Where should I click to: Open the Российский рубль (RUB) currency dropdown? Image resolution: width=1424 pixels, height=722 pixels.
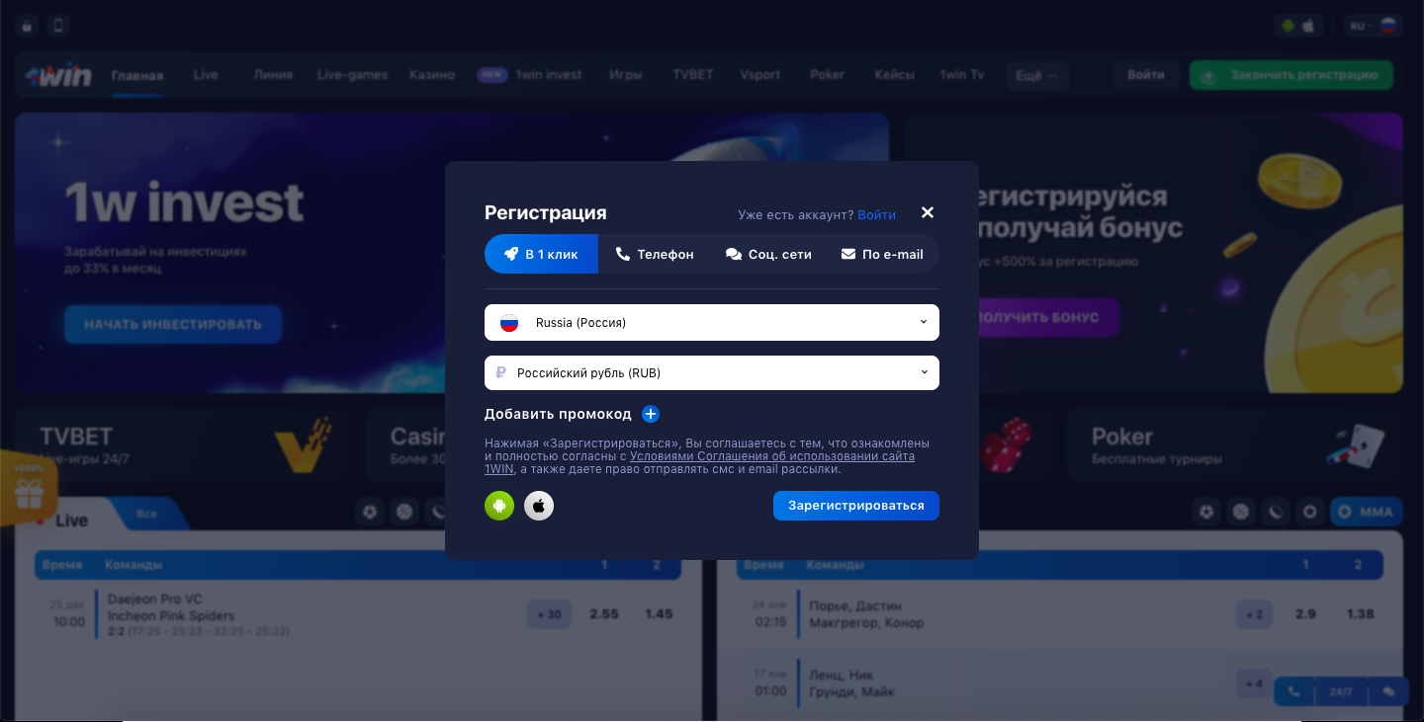coord(712,373)
